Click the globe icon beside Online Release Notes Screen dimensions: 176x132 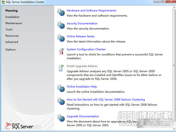61,38
